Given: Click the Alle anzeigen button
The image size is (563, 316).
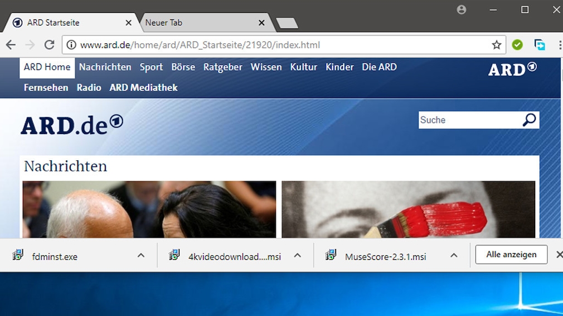Looking at the screenshot, I should (x=511, y=255).
